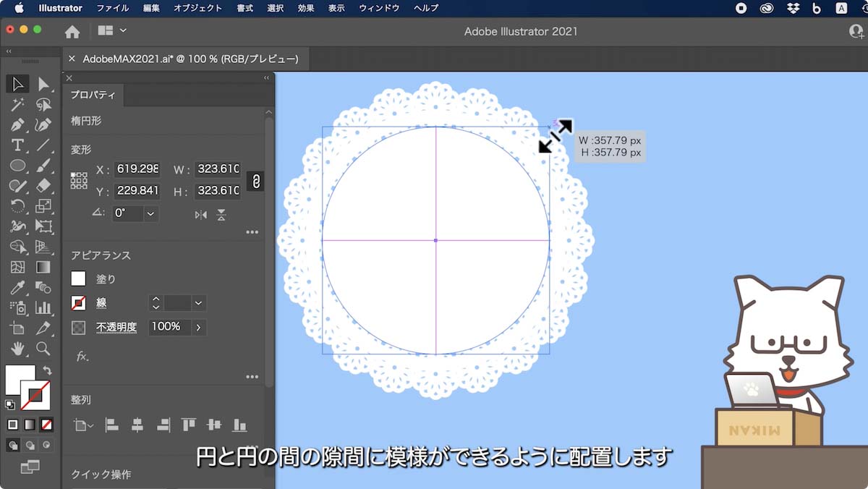Viewport: 868px width, 489px height.
Task: Open the stroke weight dropdown
Action: click(199, 303)
